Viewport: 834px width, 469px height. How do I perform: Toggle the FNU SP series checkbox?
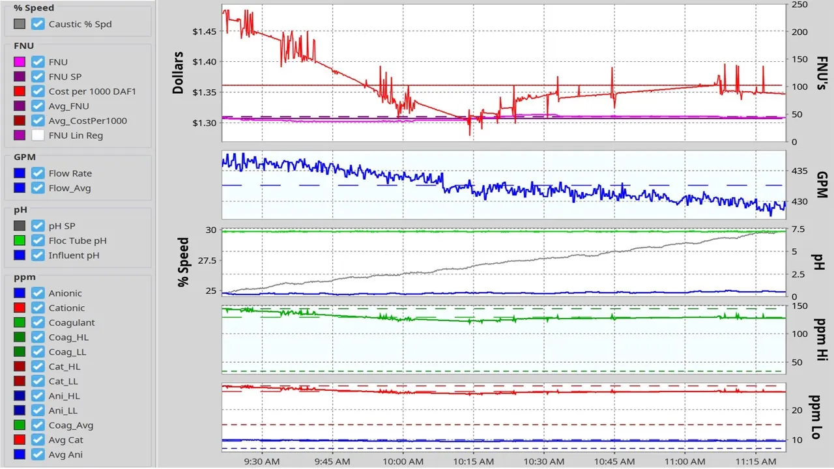tap(38, 77)
